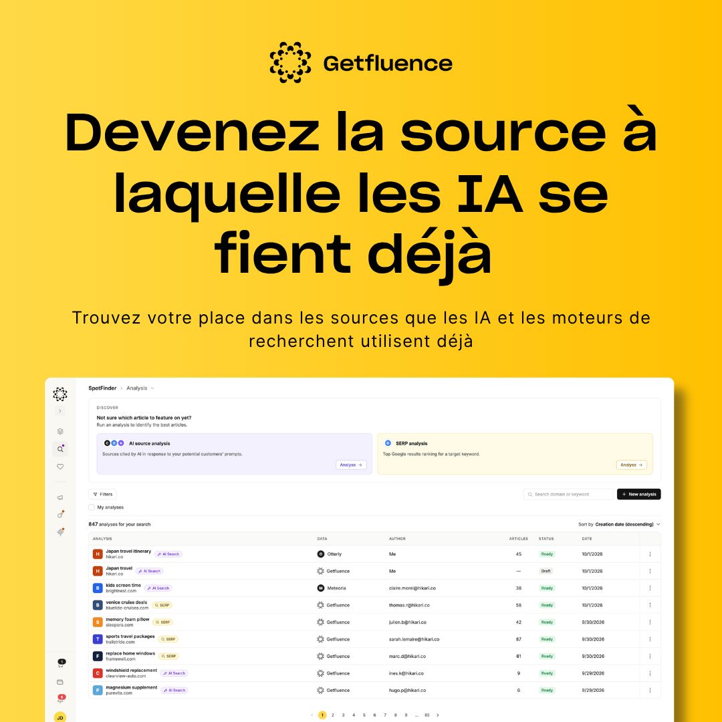The height and width of the screenshot is (722, 722).
Task: Click AI Search tag on magnesium supplement
Action: coord(174,690)
